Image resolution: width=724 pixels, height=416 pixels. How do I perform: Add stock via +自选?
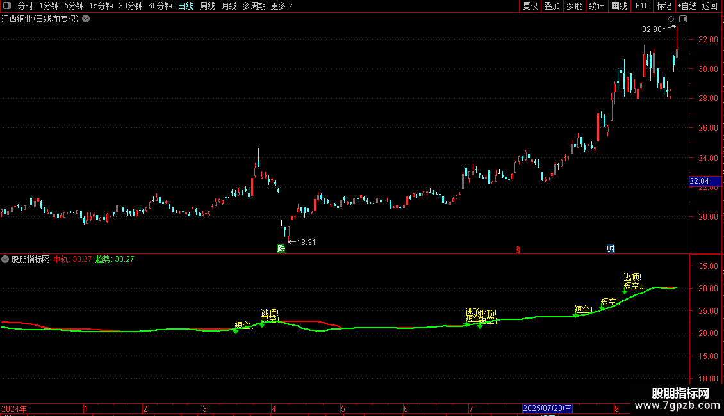687,6
